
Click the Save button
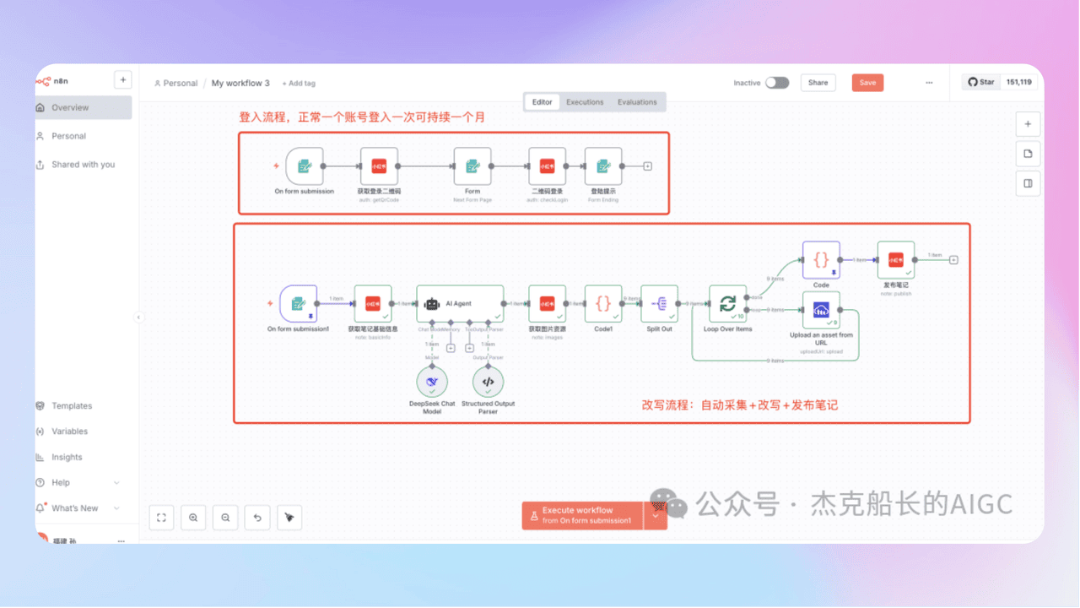[867, 83]
